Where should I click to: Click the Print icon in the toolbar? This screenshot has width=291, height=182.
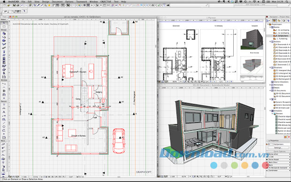coord(17,6)
